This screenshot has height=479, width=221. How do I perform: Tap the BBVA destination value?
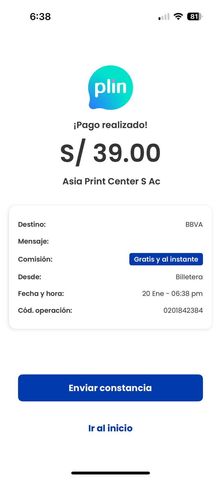tap(194, 225)
